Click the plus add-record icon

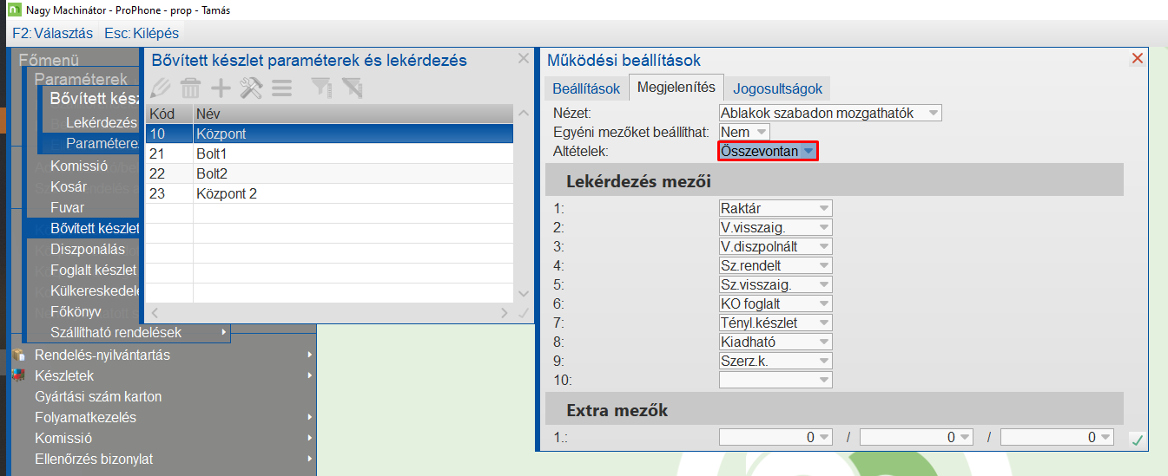pos(221,88)
